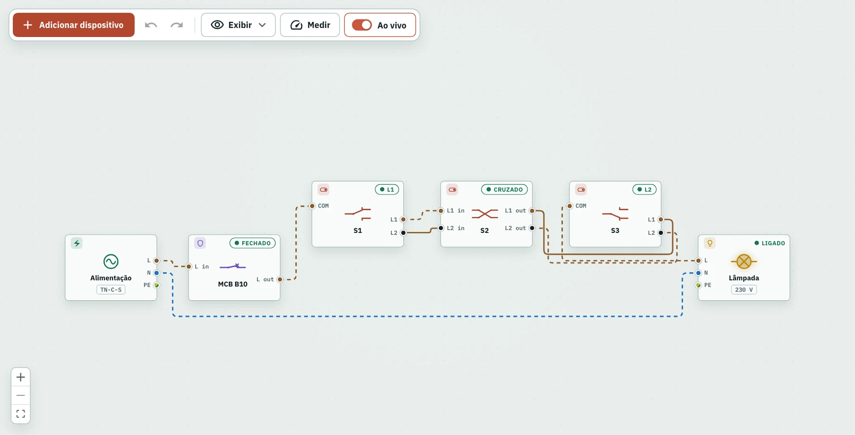Click the S3 COM terminal
The height and width of the screenshot is (435, 855).
pos(570,206)
